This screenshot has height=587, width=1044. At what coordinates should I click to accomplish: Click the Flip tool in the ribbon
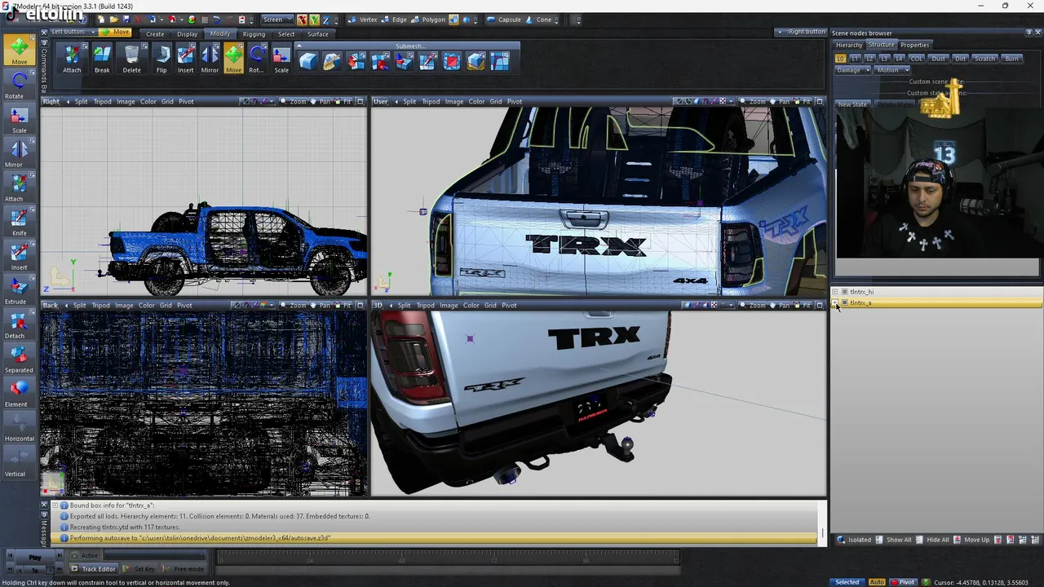pyautogui.click(x=161, y=59)
